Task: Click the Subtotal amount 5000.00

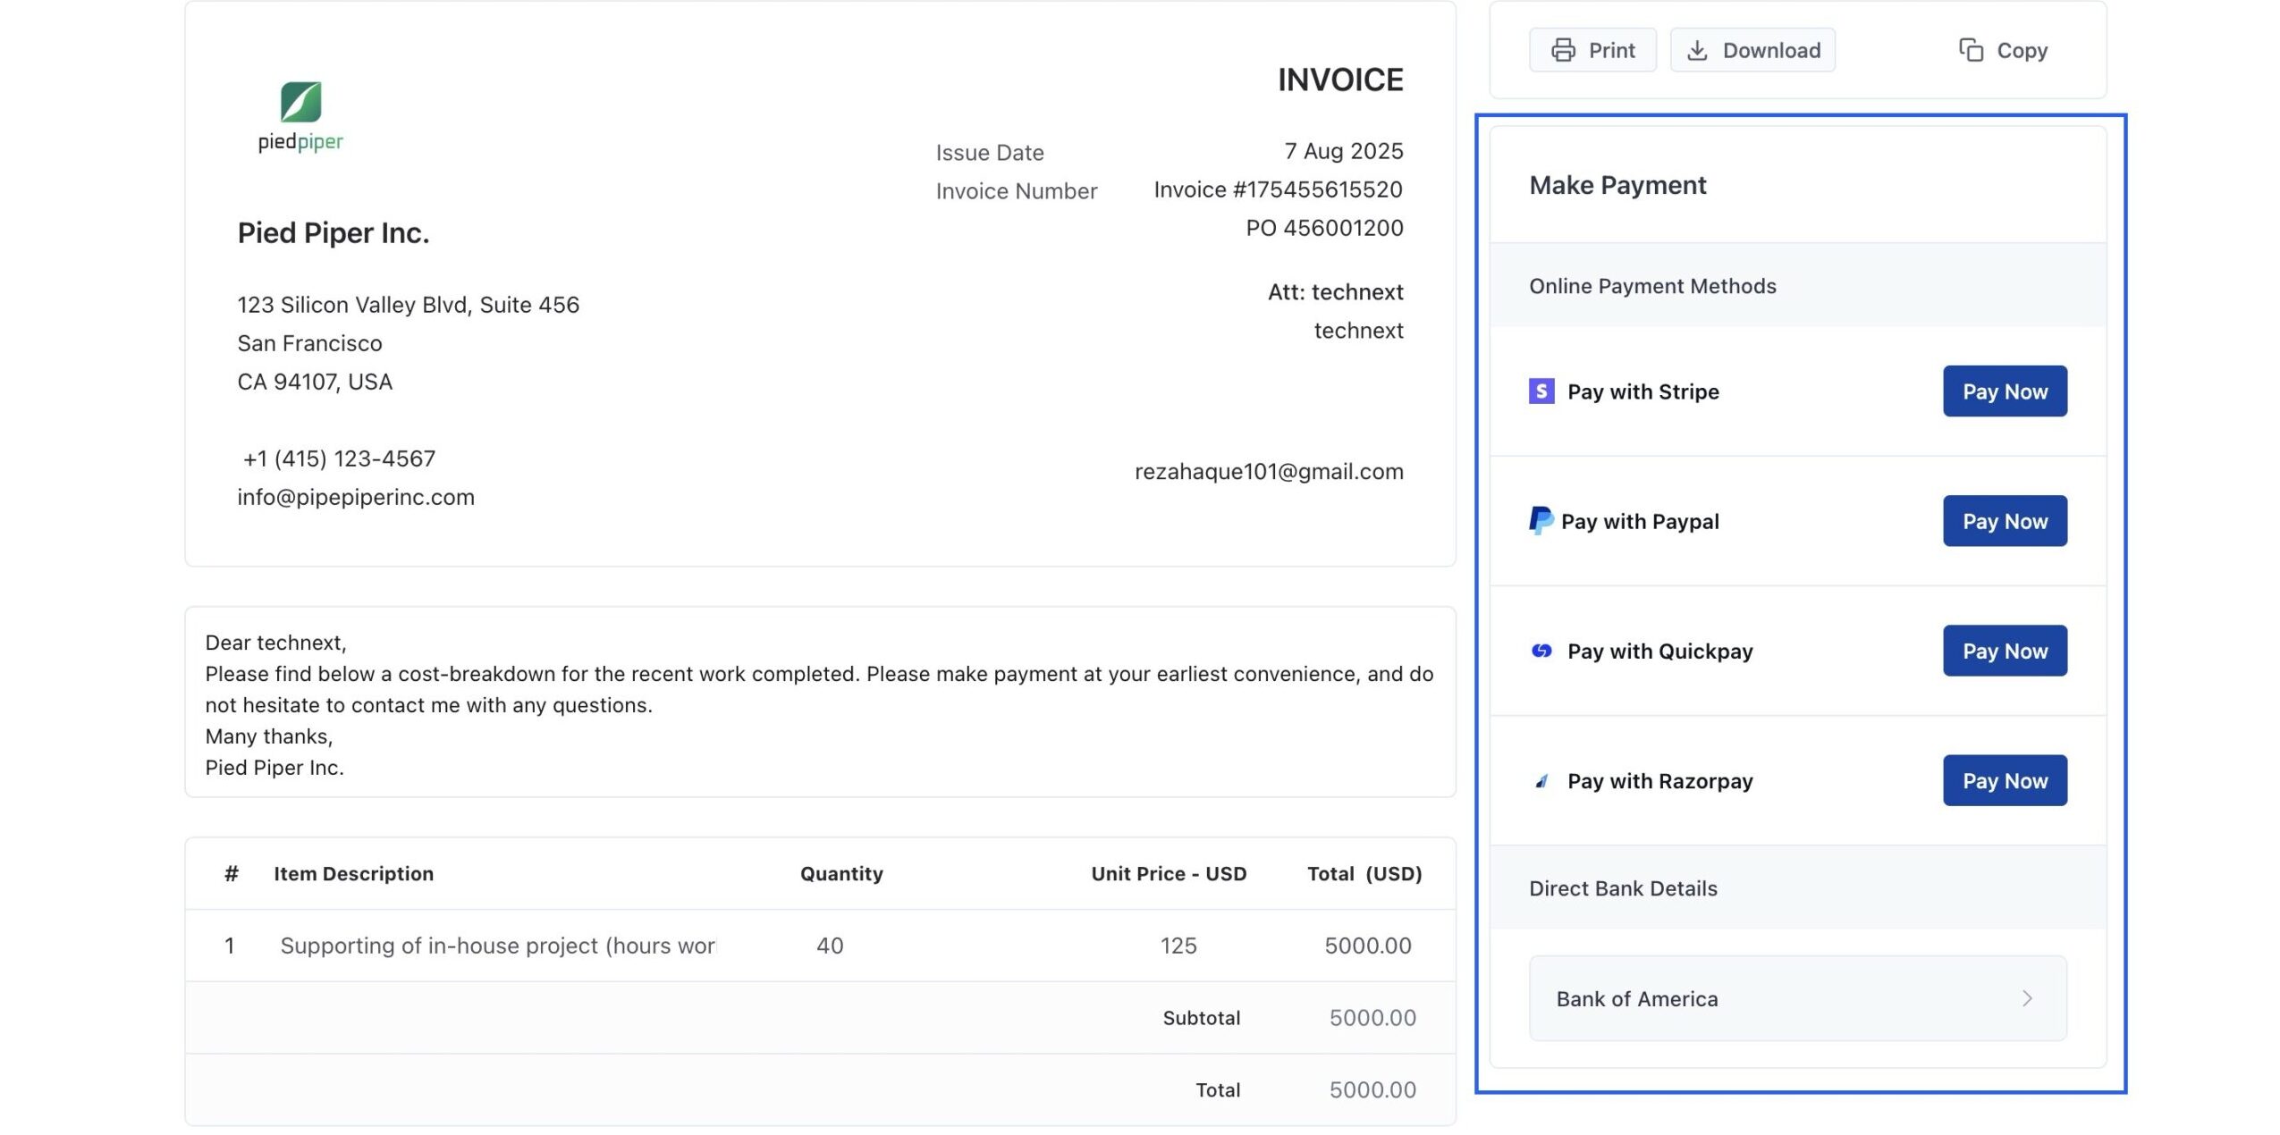Action: pyautogui.click(x=1372, y=1018)
